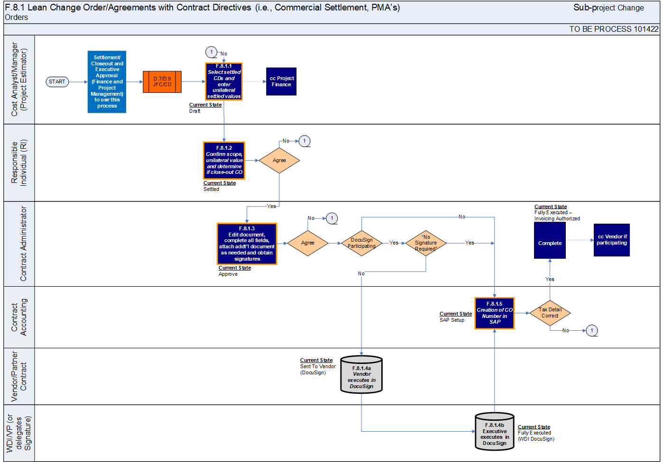Select the Settlement/Closeout and Executive Approval box
Screen dimensions: 663x462
pos(107,82)
